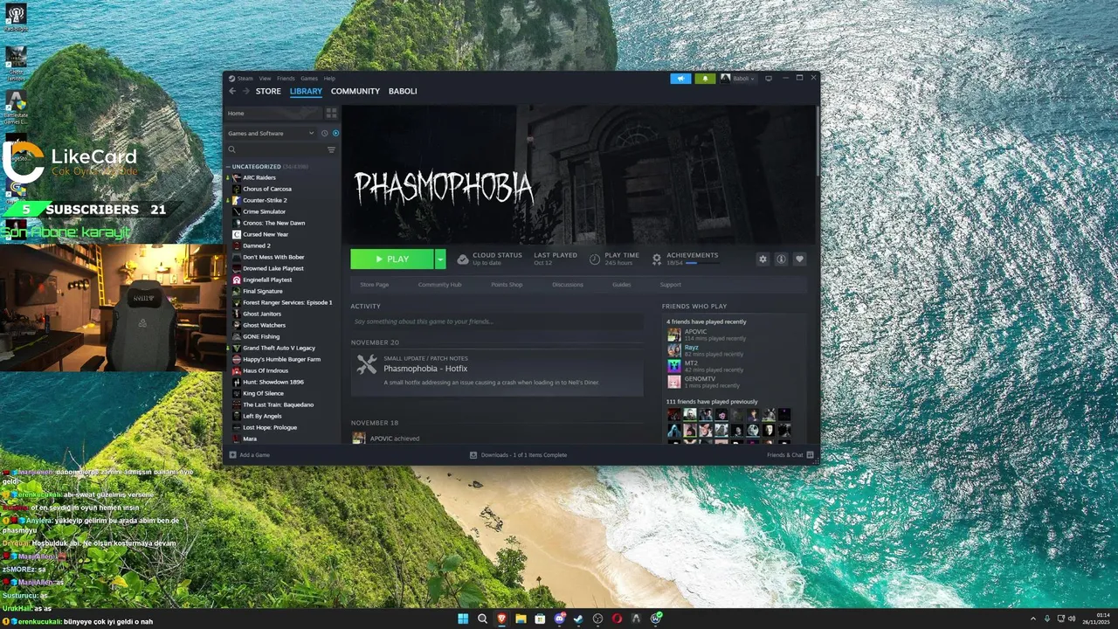Open the Games menu
The height and width of the screenshot is (629, 1118).
(309, 79)
